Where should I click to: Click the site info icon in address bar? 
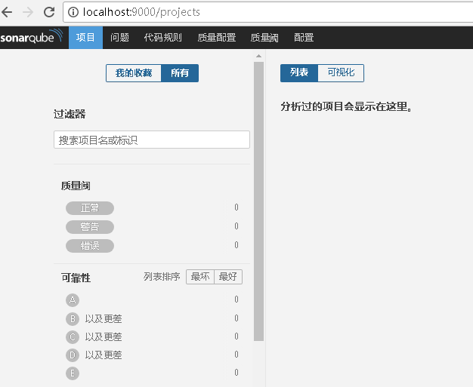pos(73,12)
